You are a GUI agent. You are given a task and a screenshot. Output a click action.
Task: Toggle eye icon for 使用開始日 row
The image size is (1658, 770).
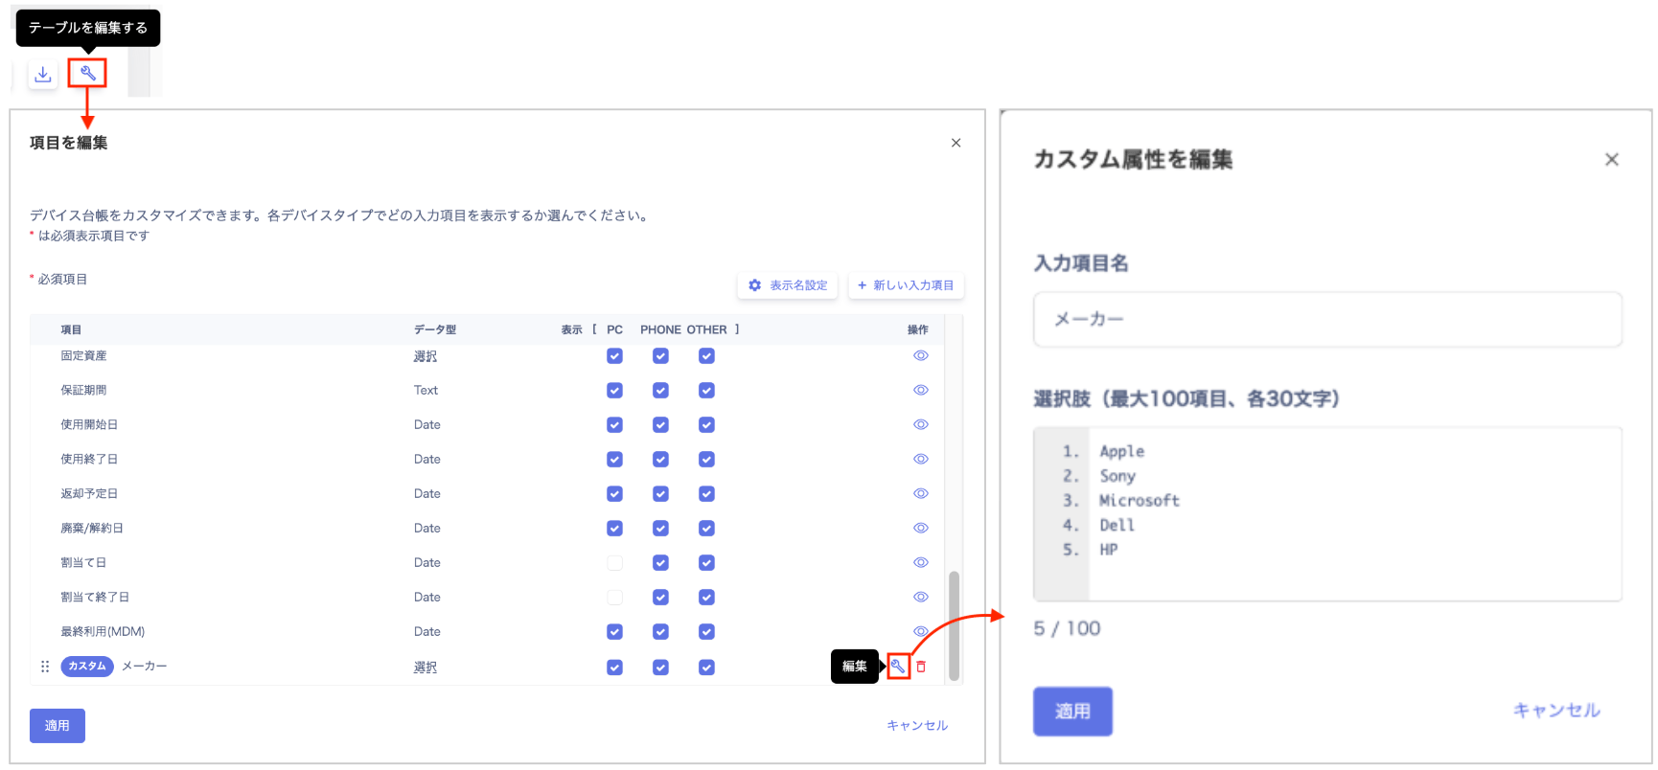[x=921, y=424]
